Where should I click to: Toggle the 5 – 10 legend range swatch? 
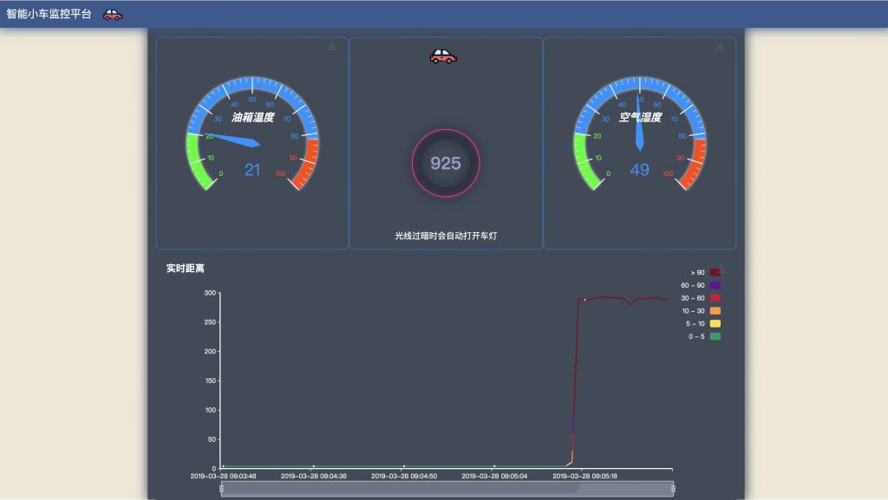coord(715,323)
